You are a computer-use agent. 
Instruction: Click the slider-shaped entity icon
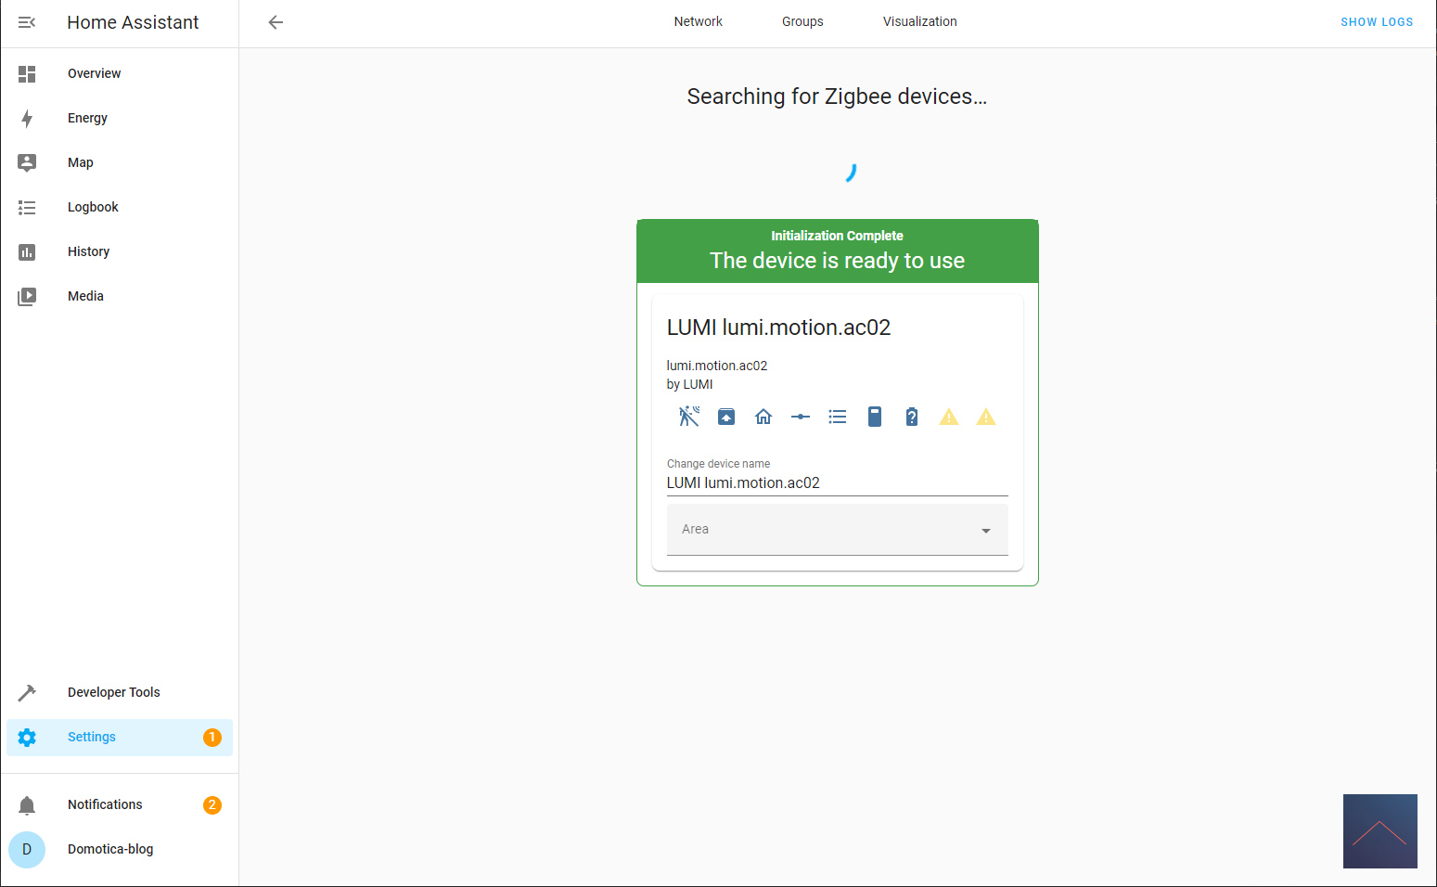[x=801, y=417]
